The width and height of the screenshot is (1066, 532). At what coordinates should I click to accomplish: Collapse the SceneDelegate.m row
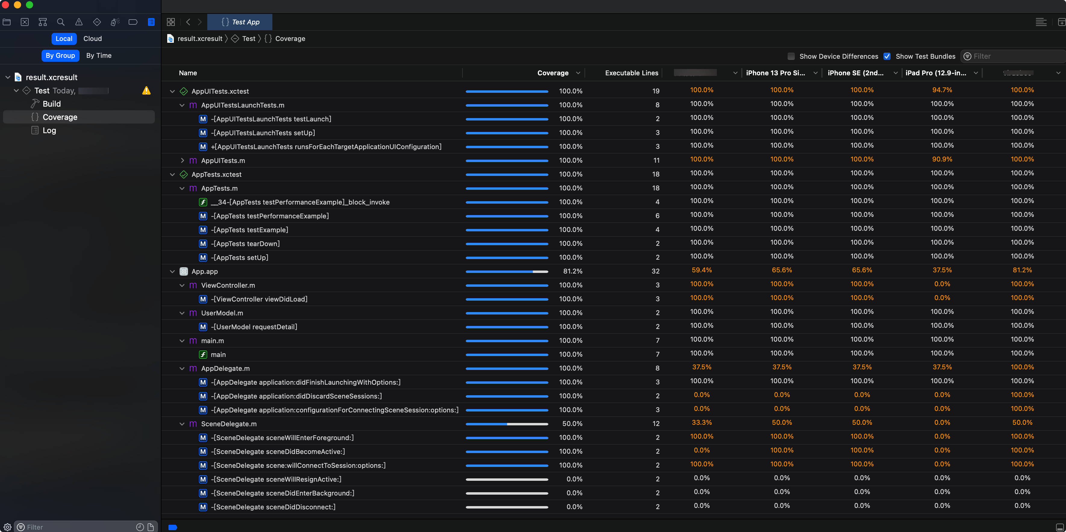tap(182, 424)
